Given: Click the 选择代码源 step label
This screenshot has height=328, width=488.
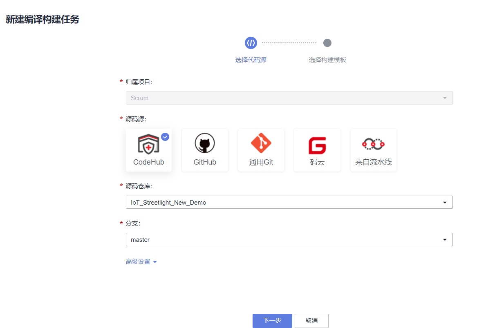Looking at the screenshot, I should coord(251,60).
